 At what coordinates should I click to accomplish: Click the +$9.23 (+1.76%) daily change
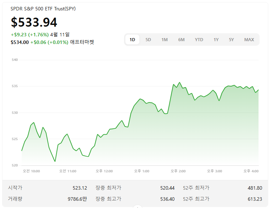click(x=30, y=35)
